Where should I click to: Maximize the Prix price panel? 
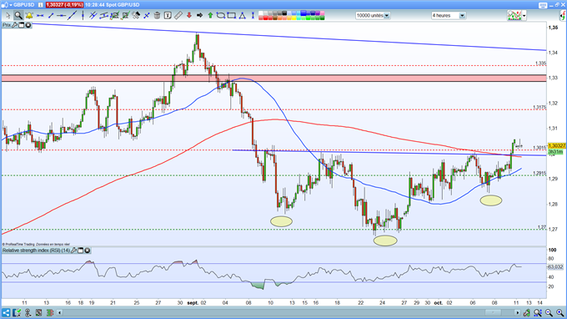pyautogui.click(x=22, y=25)
